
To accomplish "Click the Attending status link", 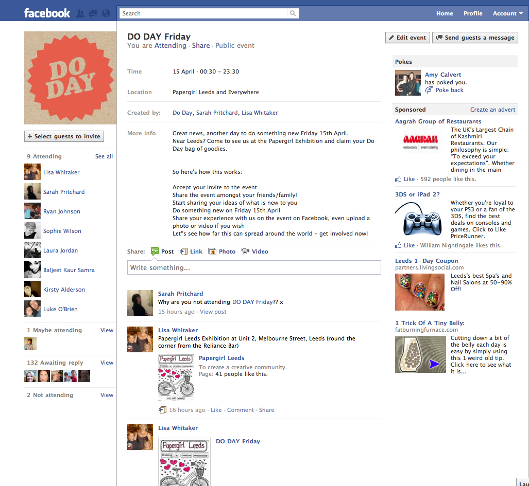I will tap(170, 45).
